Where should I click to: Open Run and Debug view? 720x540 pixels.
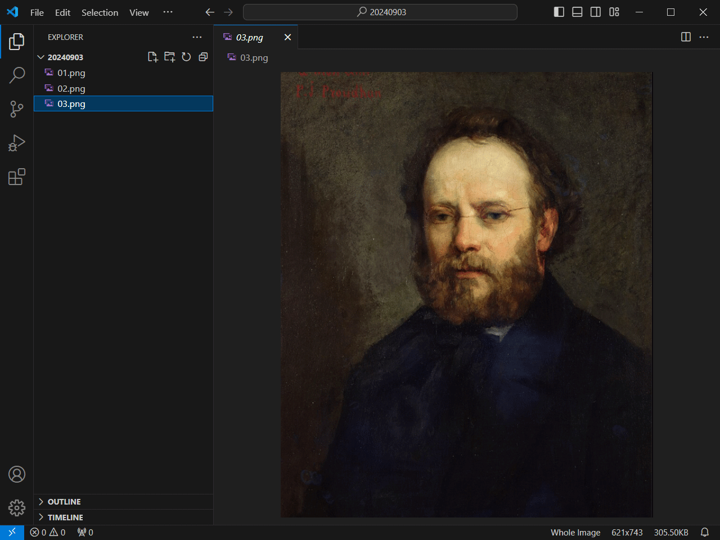[x=17, y=143]
